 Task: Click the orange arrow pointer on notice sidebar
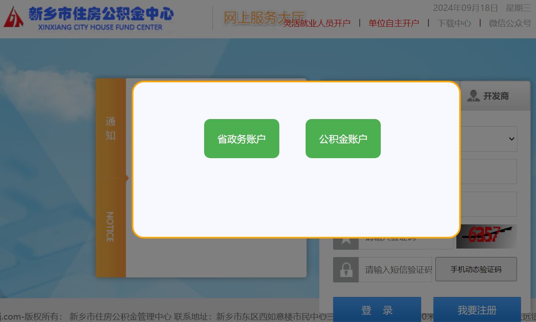[x=127, y=178]
